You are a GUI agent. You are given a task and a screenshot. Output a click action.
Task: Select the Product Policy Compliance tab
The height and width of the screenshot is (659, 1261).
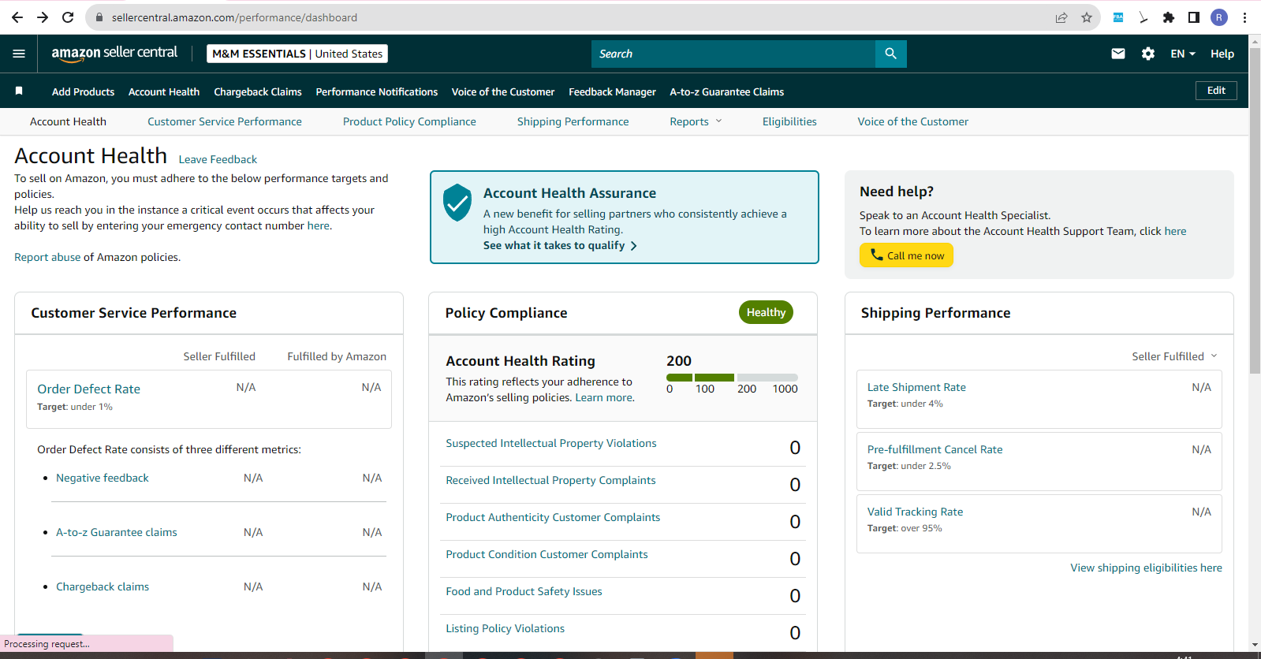tap(409, 121)
